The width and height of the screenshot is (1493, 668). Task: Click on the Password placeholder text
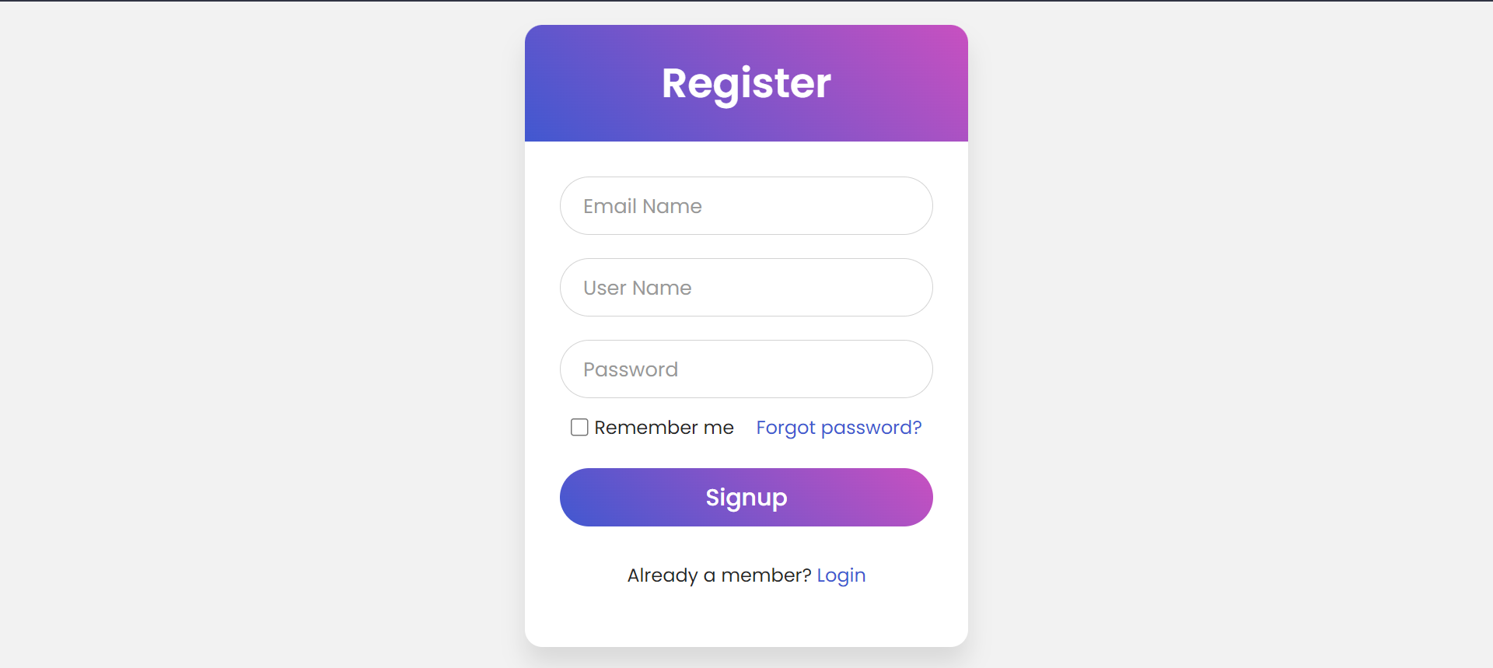[x=631, y=369]
